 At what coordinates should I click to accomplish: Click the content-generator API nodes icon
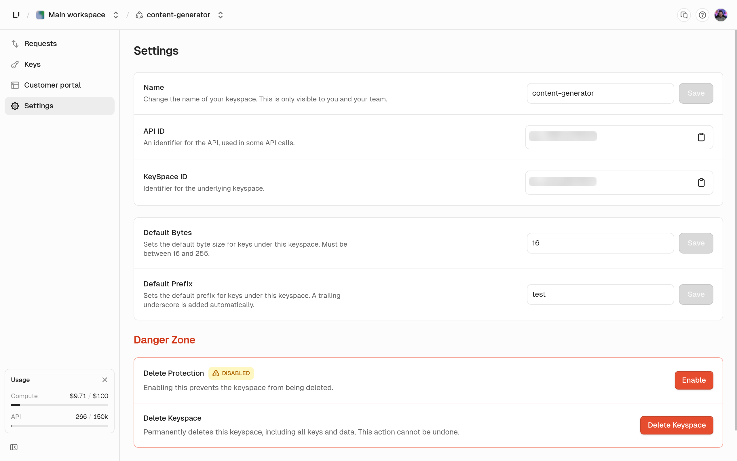pyautogui.click(x=139, y=15)
